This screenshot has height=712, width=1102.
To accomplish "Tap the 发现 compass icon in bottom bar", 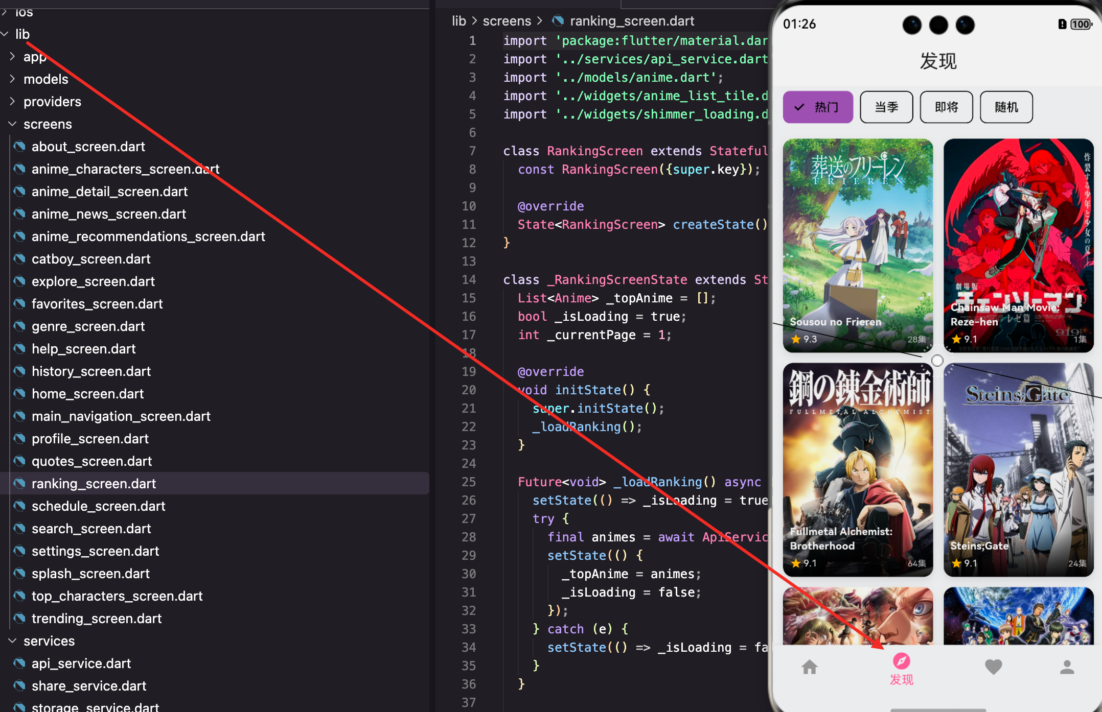I will click(x=901, y=661).
